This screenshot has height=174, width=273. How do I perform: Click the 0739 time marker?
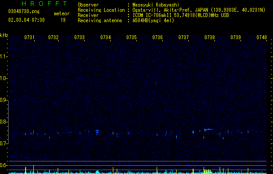(x=236, y=37)
